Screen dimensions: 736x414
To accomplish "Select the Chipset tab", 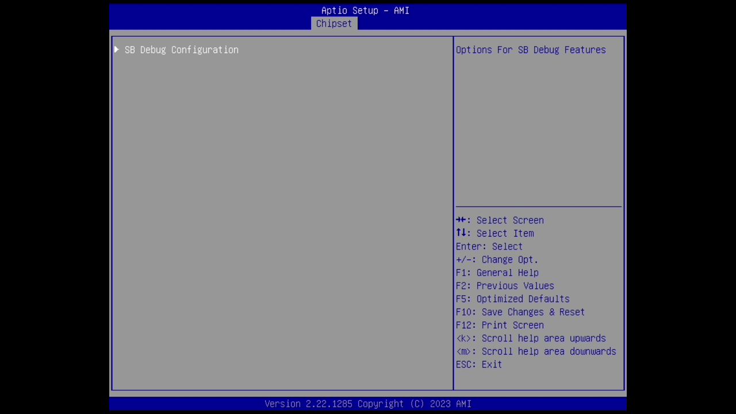I will click(x=334, y=24).
